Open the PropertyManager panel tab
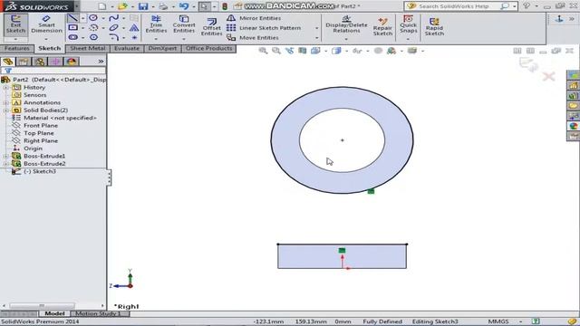Screen dimensions: 580x326 (24, 62)
